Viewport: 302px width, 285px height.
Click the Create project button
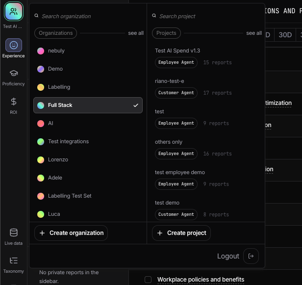tap(181, 233)
